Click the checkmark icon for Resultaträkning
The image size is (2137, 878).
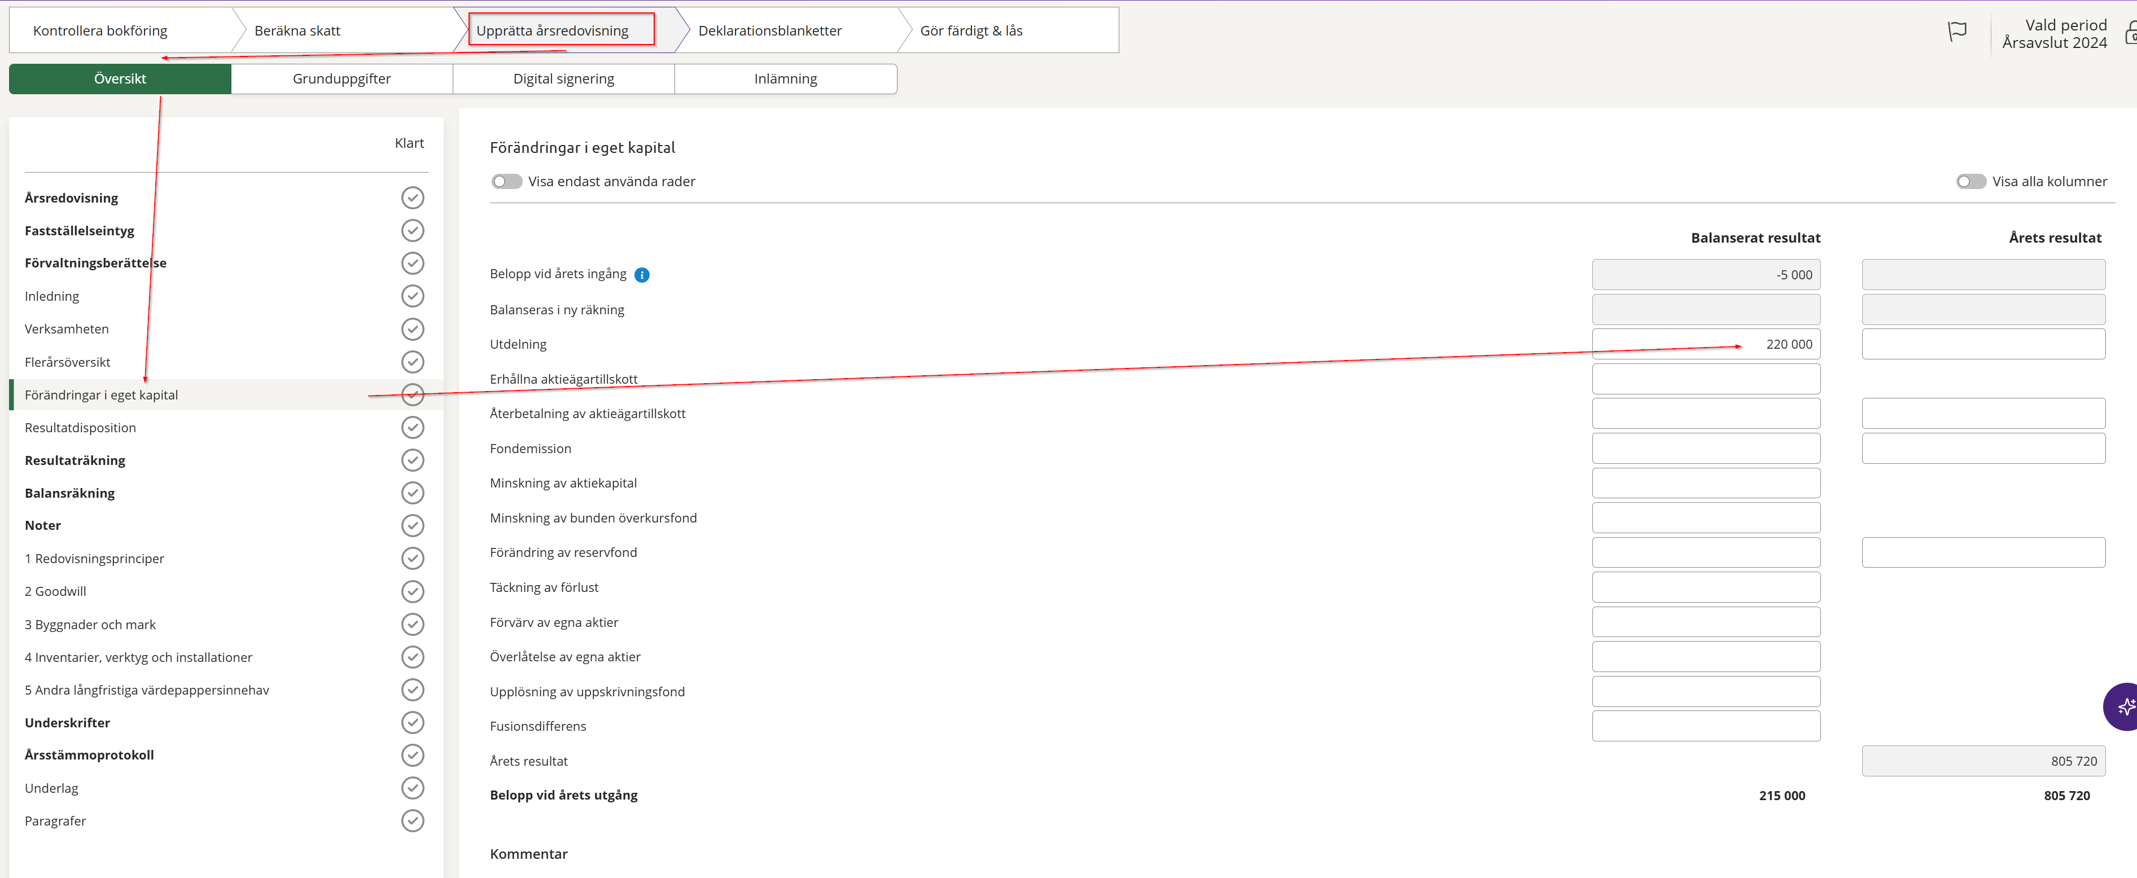coord(412,460)
